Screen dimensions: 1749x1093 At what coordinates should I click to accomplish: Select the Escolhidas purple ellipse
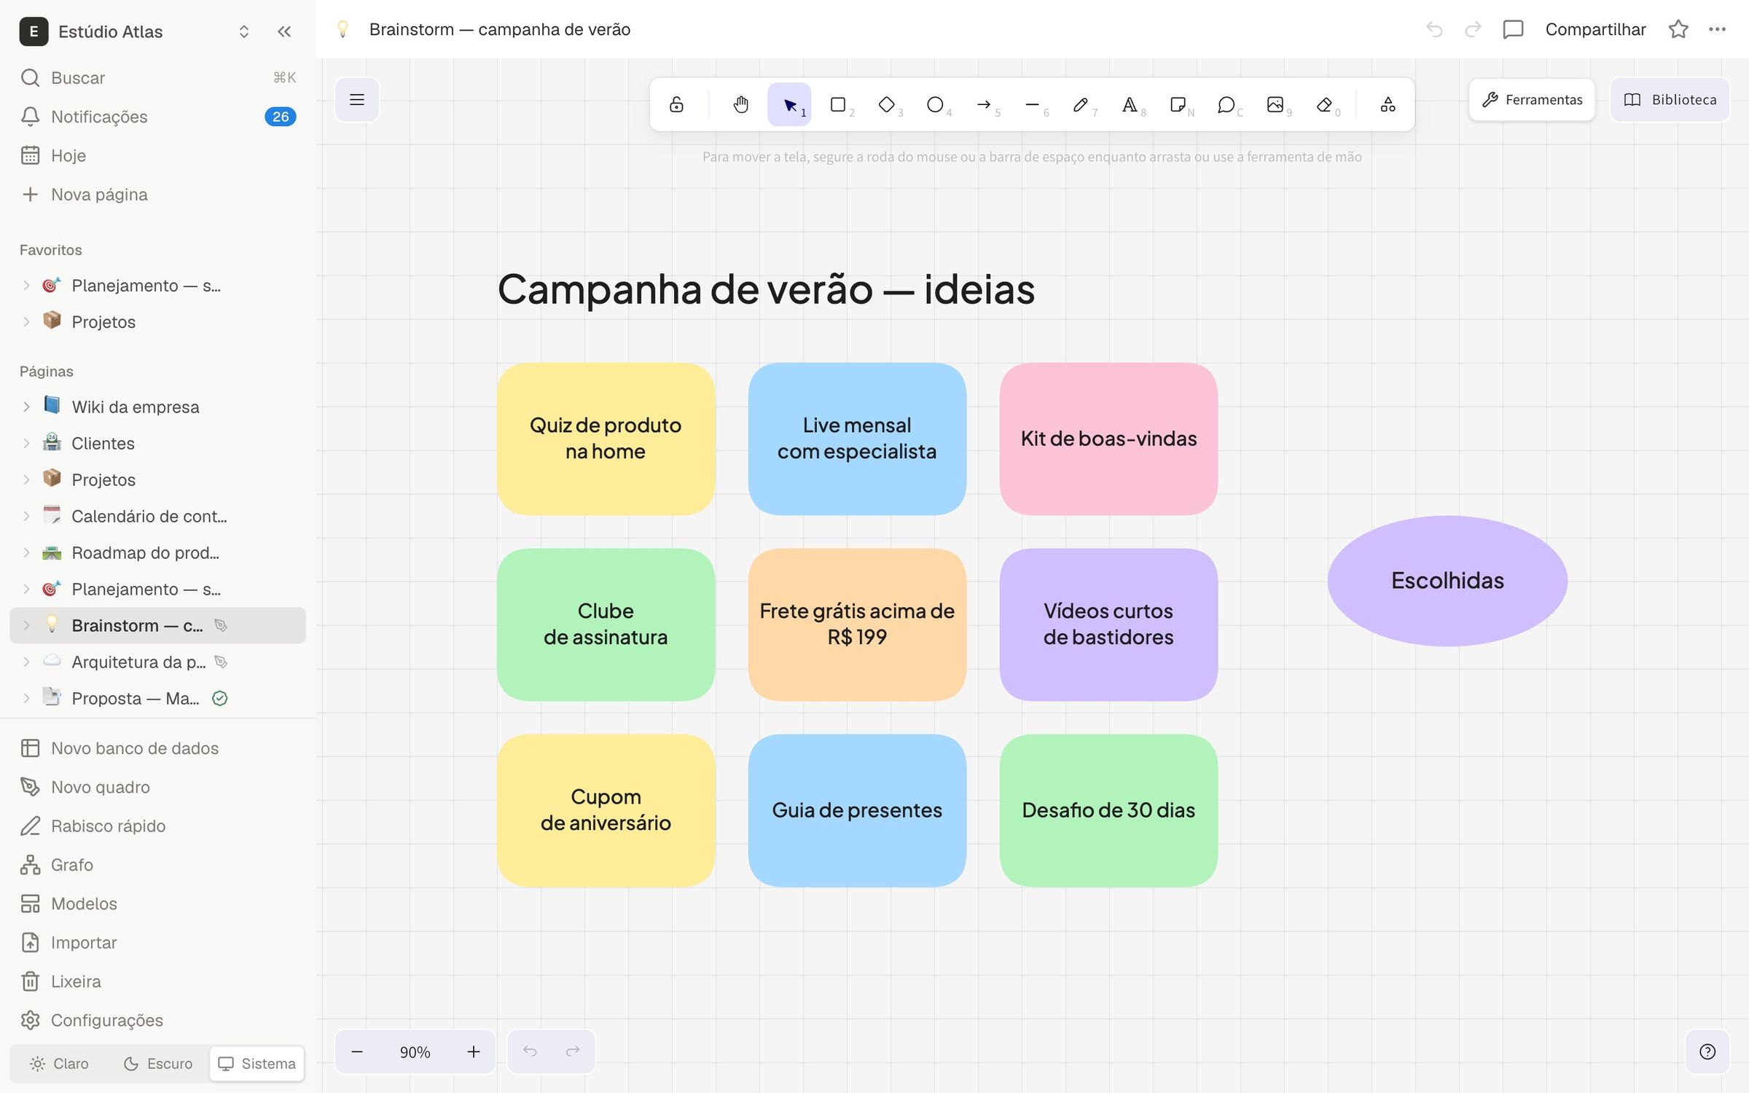point(1447,581)
